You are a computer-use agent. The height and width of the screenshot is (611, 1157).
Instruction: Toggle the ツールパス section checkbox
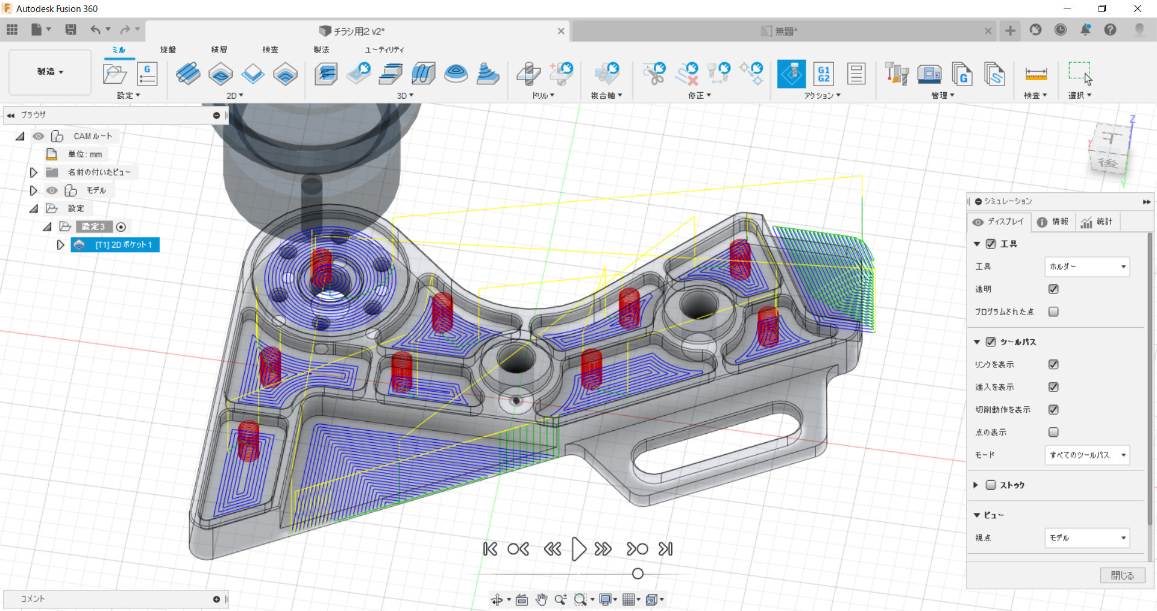pos(991,342)
